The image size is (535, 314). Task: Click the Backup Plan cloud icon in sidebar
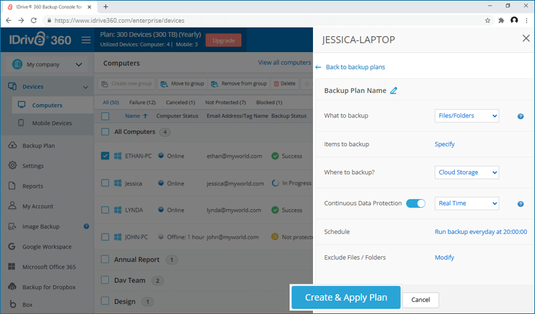coord(12,145)
